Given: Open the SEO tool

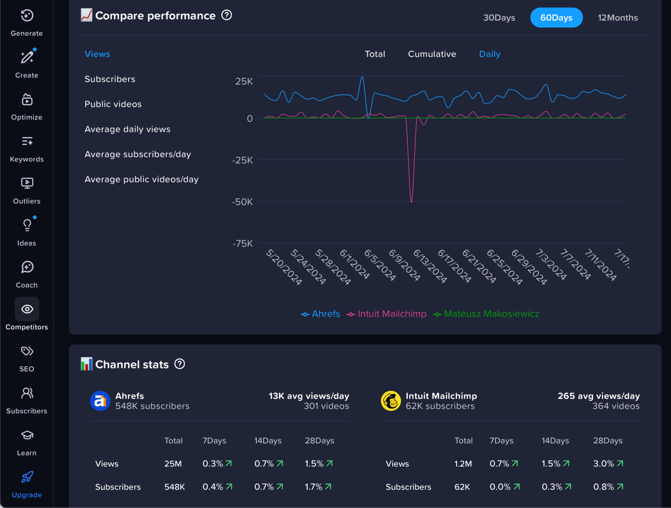Looking at the screenshot, I should pyautogui.click(x=27, y=358).
